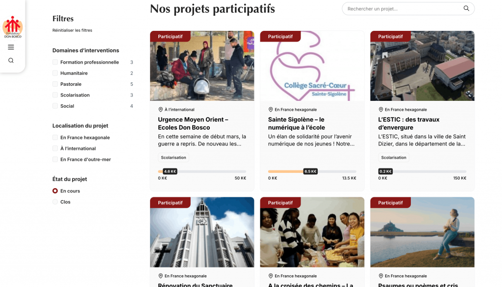
Task: Open the Collège Sacré-Cœur project image
Action: click(312, 66)
